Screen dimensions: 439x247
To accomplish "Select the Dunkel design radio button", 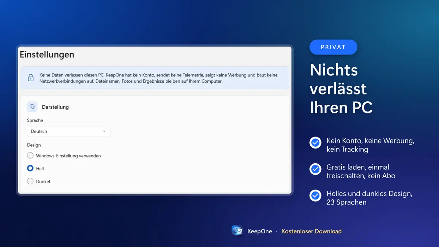I will click(30, 181).
